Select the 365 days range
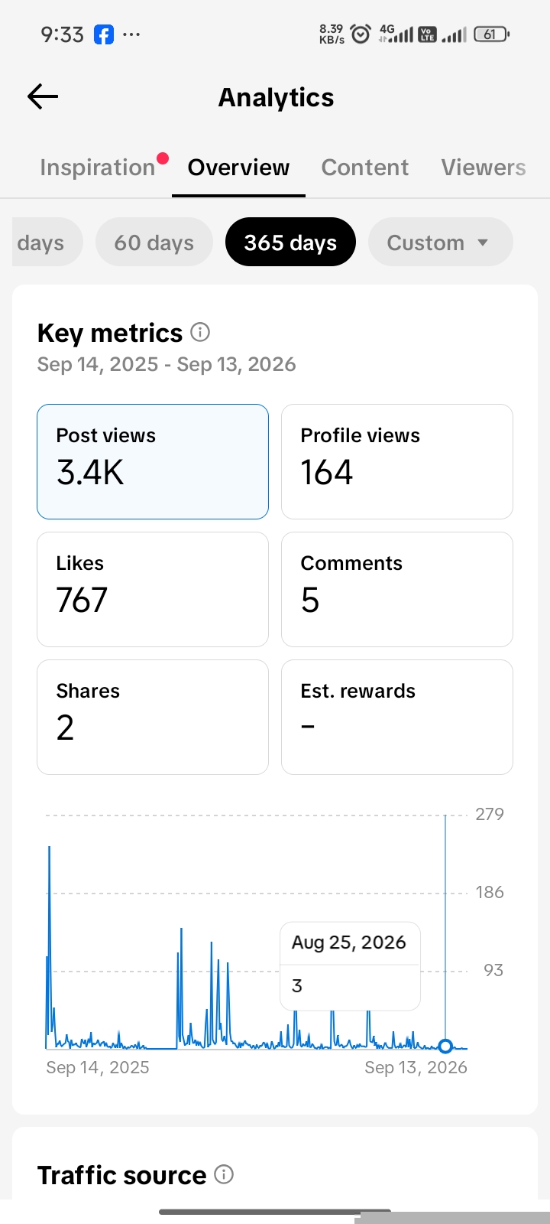Viewport: 550px width, 1224px height. [x=290, y=242]
